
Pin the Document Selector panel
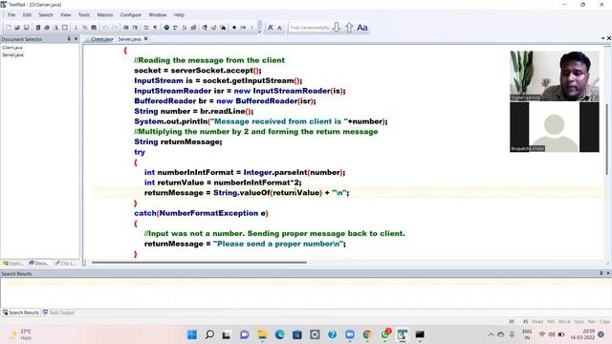(x=69, y=39)
